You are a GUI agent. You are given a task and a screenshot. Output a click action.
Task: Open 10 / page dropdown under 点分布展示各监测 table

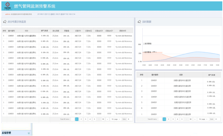(x=116, y=119)
